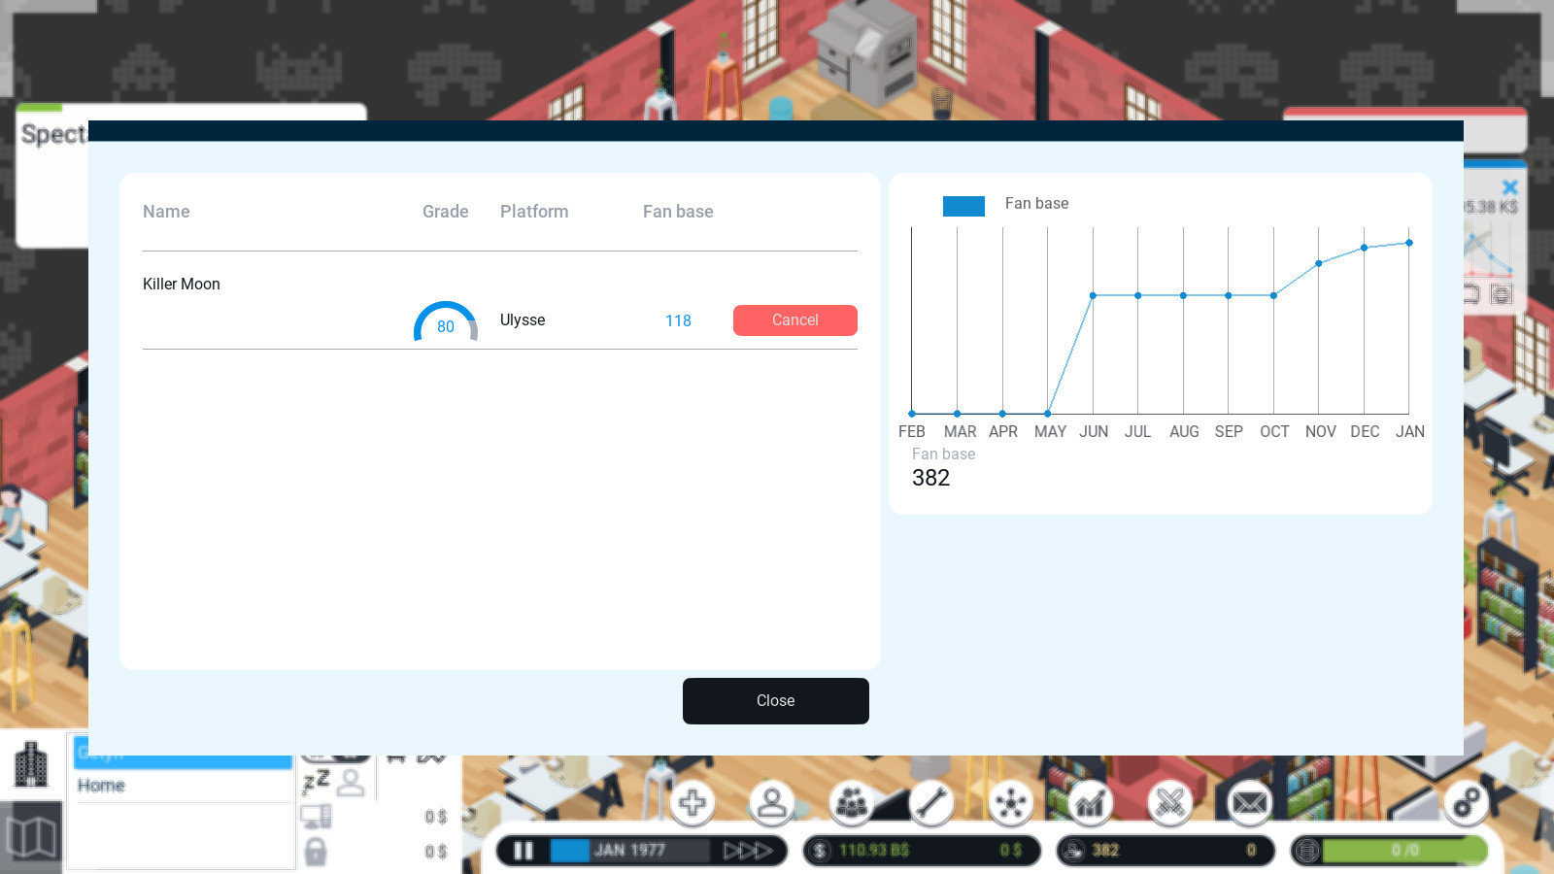
Task: Cancel the Killer Moon listing
Action: point(794,320)
